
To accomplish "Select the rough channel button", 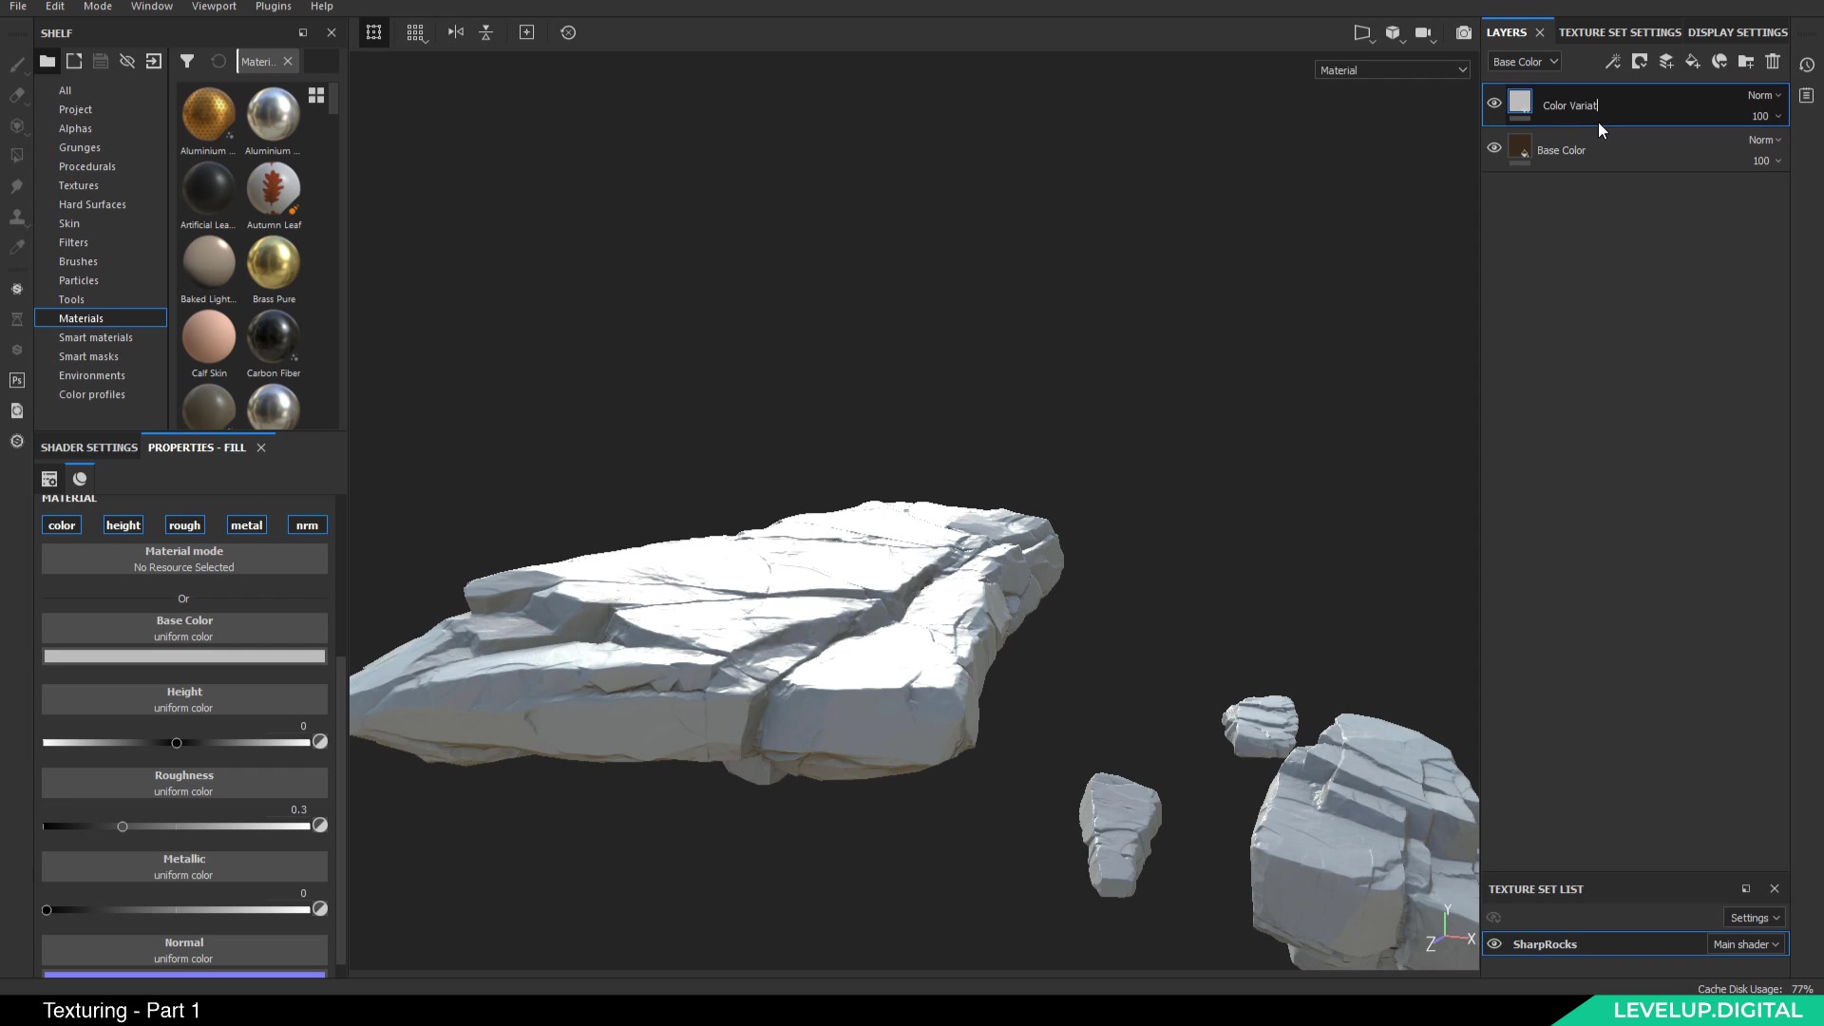I will click(183, 525).
